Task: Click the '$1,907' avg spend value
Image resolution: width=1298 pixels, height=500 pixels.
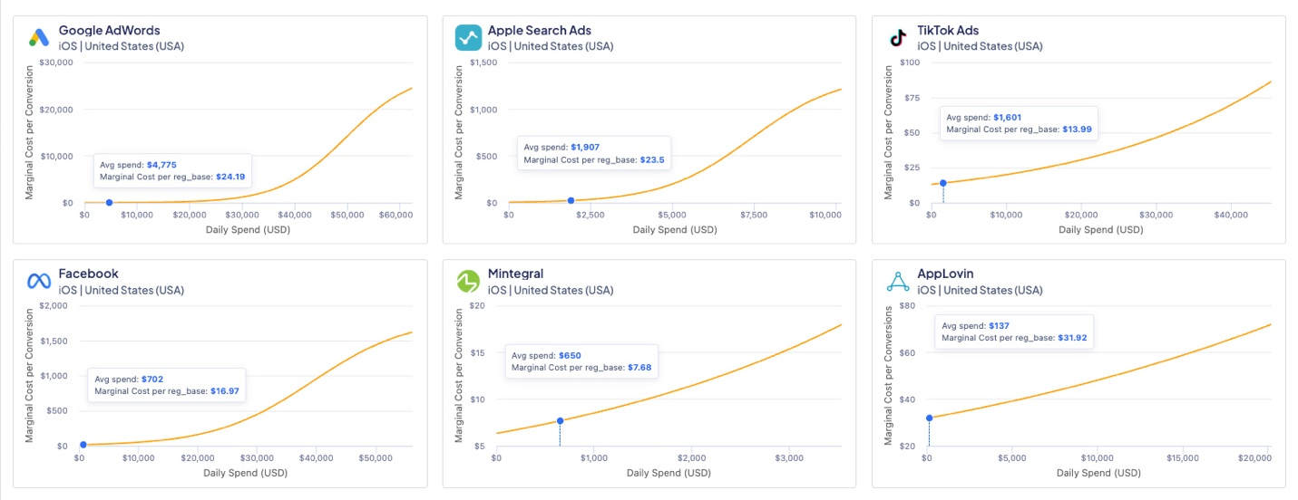Action: [x=585, y=147]
